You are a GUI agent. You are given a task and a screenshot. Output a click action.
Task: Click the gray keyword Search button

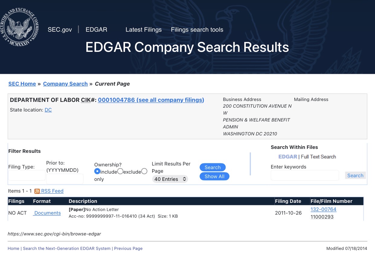pos(355,175)
